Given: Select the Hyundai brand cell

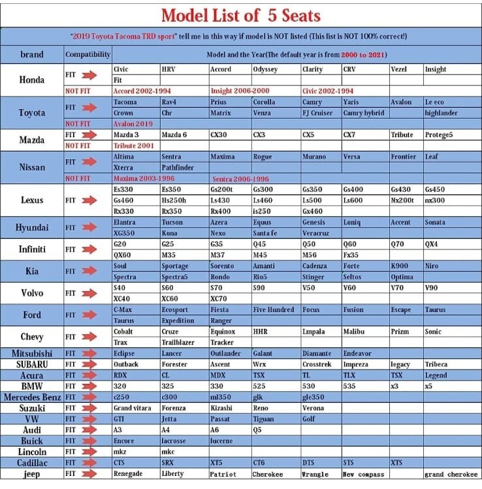Looking at the screenshot, I should [x=32, y=228].
